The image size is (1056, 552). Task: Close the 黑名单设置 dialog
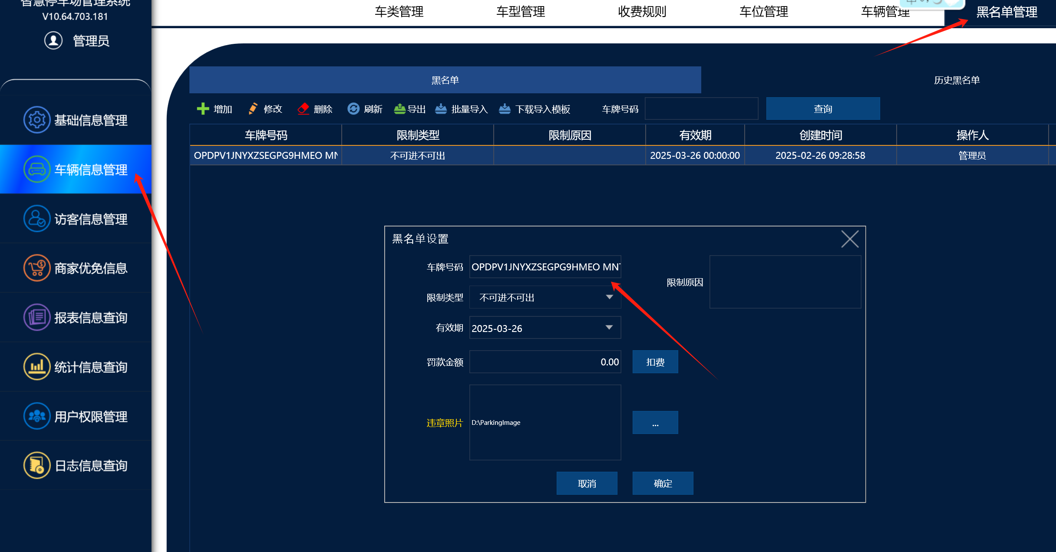(x=850, y=239)
